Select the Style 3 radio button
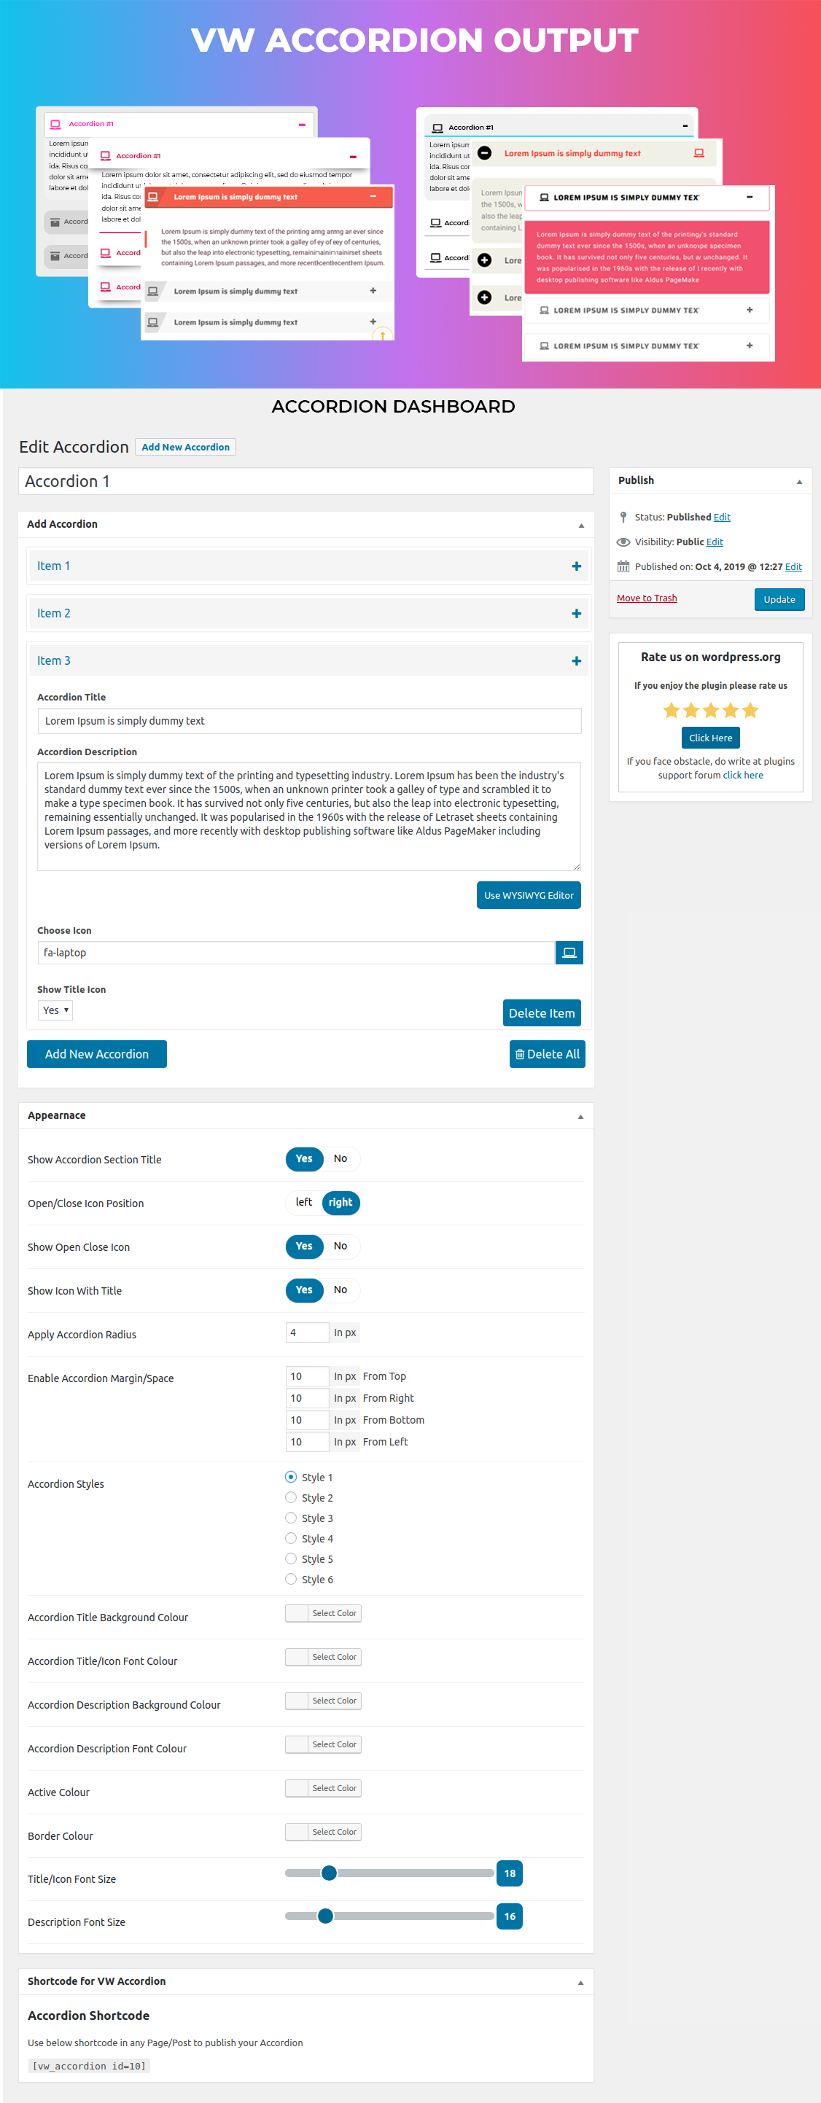This screenshot has height=2103, width=821. [x=291, y=1518]
